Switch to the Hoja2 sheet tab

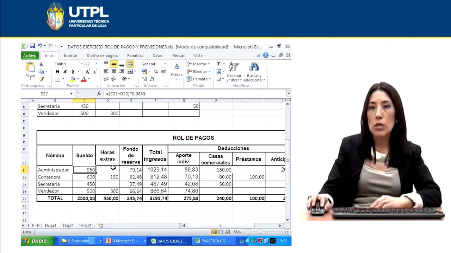coord(68,226)
